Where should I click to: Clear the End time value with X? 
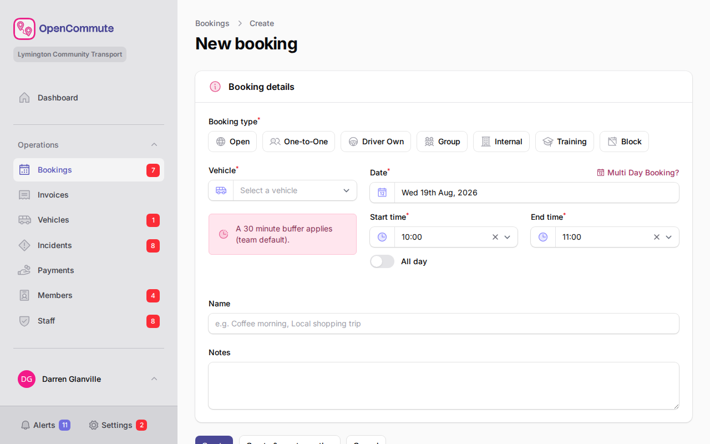pyautogui.click(x=657, y=237)
